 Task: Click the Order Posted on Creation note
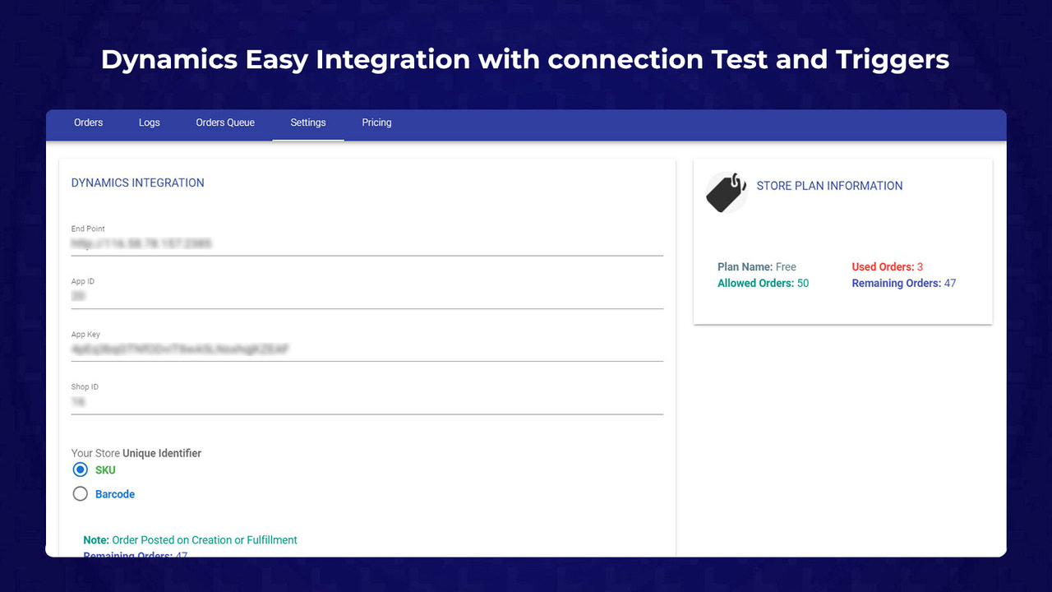pos(189,540)
